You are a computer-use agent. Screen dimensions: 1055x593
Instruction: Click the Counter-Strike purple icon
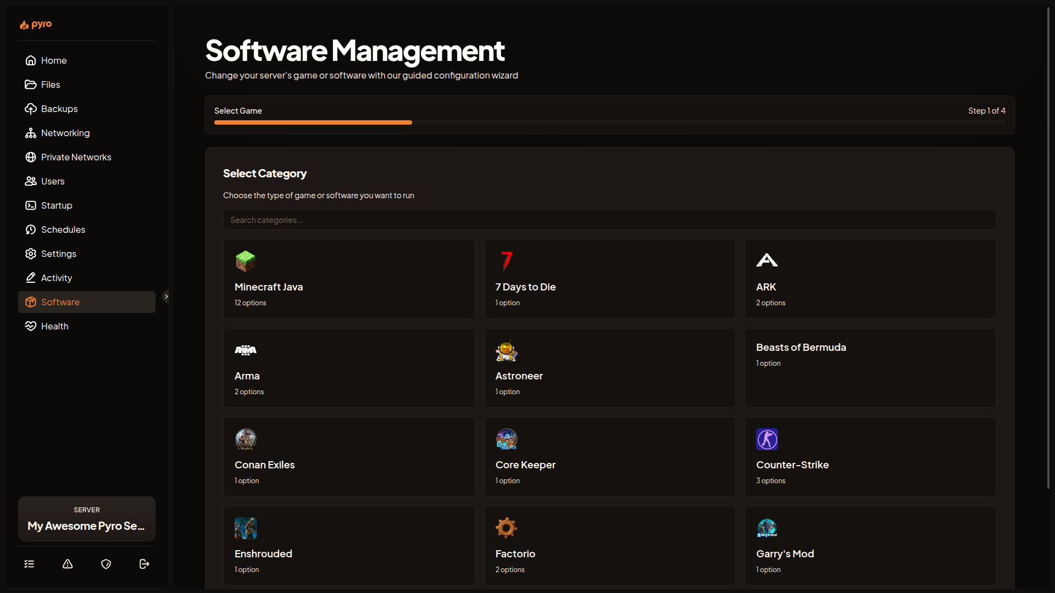pos(767,439)
